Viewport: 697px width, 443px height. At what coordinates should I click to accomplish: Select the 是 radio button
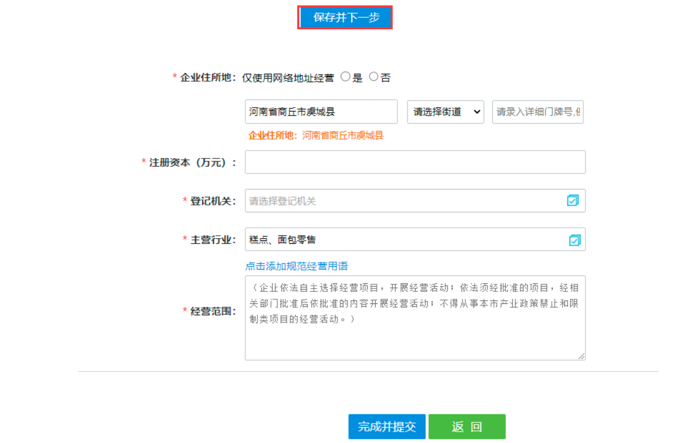345,75
